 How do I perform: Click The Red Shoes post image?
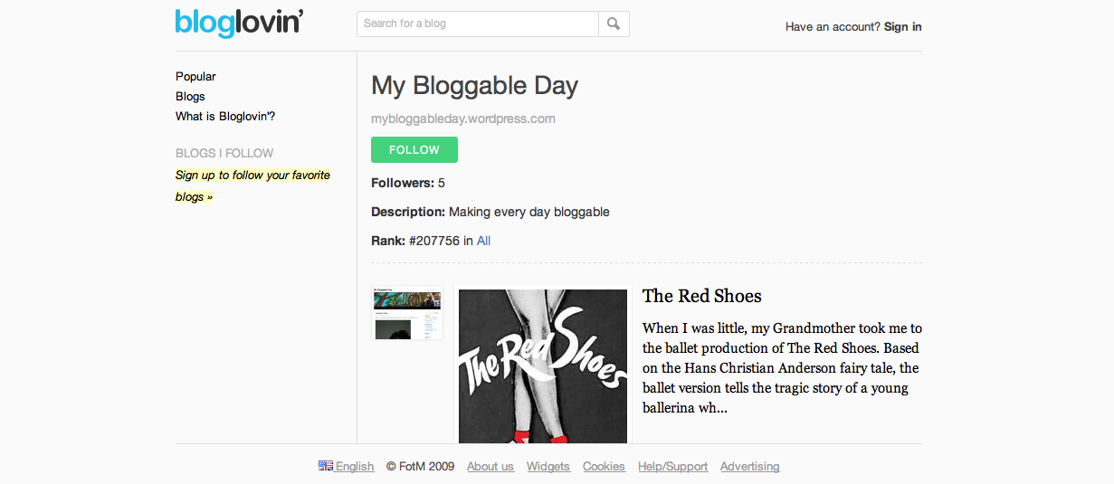point(542,366)
